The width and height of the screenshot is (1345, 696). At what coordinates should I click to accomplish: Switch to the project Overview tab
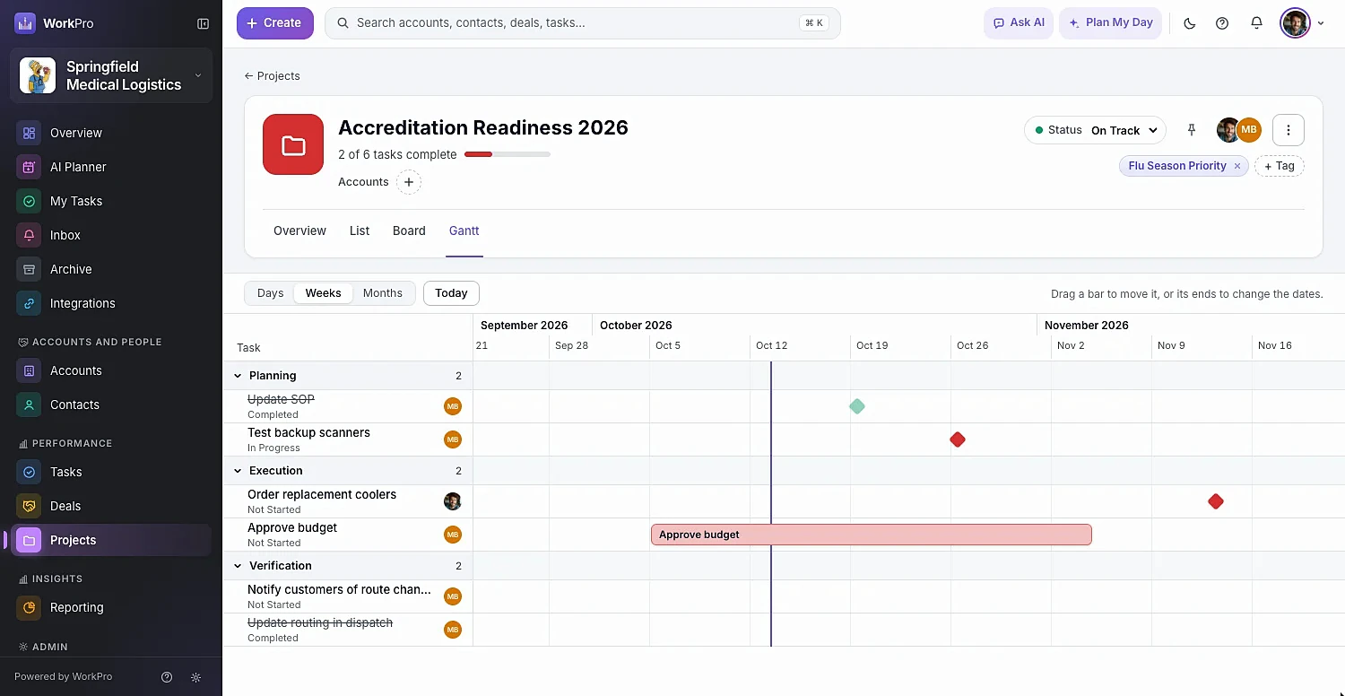pyautogui.click(x=299, y=231)
